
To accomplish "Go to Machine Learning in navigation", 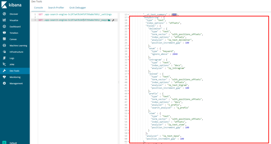I will coord(18,45).
